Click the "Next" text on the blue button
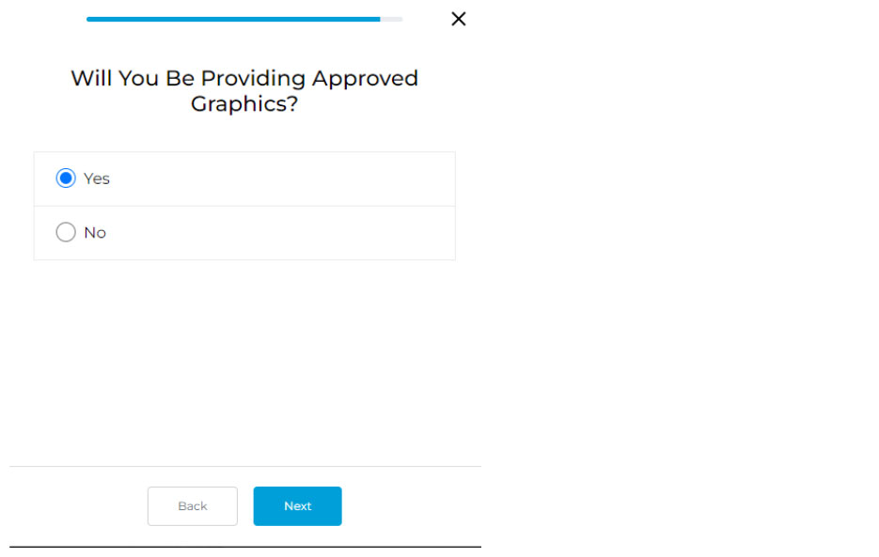879x557 pixels. (297, 506)
